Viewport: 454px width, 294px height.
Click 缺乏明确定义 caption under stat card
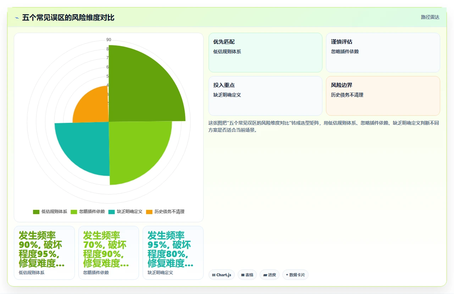pos(160,273)
